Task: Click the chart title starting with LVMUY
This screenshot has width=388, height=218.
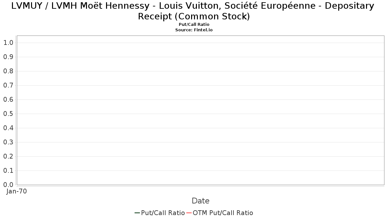Action: point(193,11)
